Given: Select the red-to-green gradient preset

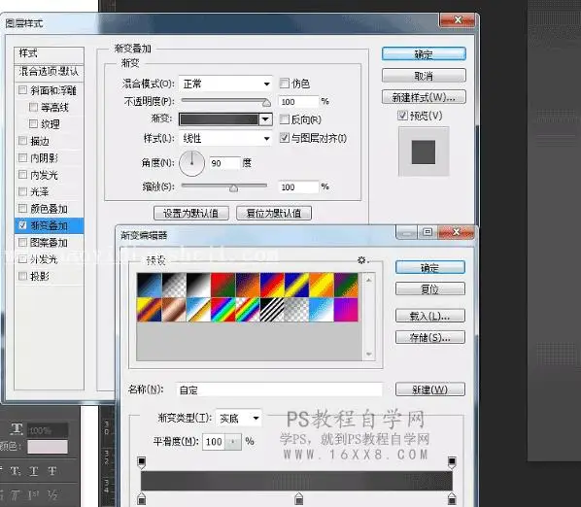Looking at the screenshot, I should coord(223,286).
